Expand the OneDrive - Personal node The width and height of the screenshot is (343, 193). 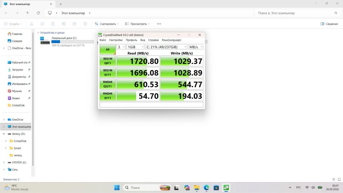(4, 48)
